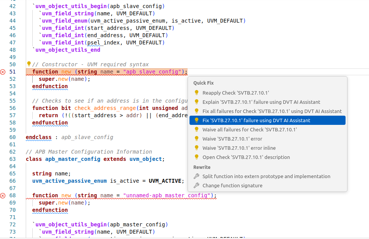This screenshot has height=239, width=369.
Task: Click the lightbulb icon before 'Reapply Check' entry
Action: [196, 92]
